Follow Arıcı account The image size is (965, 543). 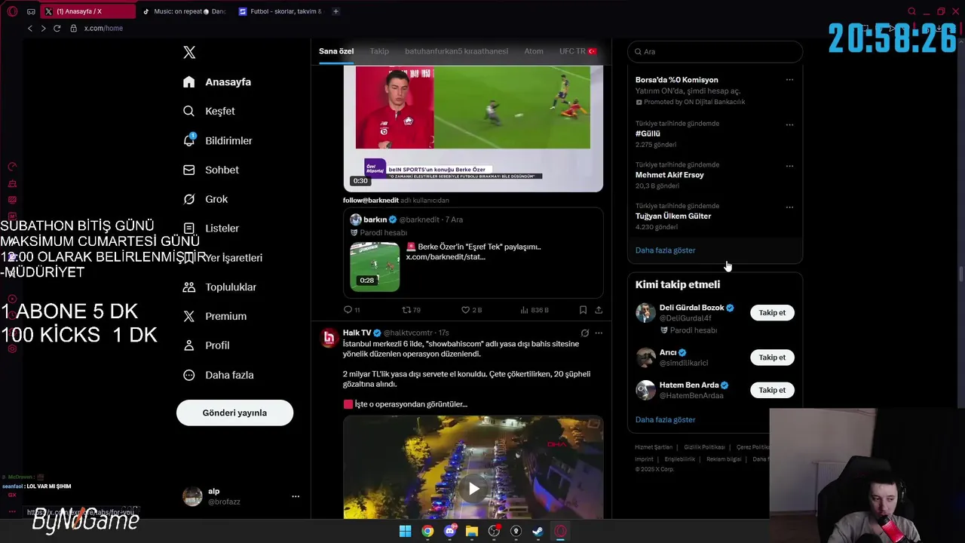772,357
